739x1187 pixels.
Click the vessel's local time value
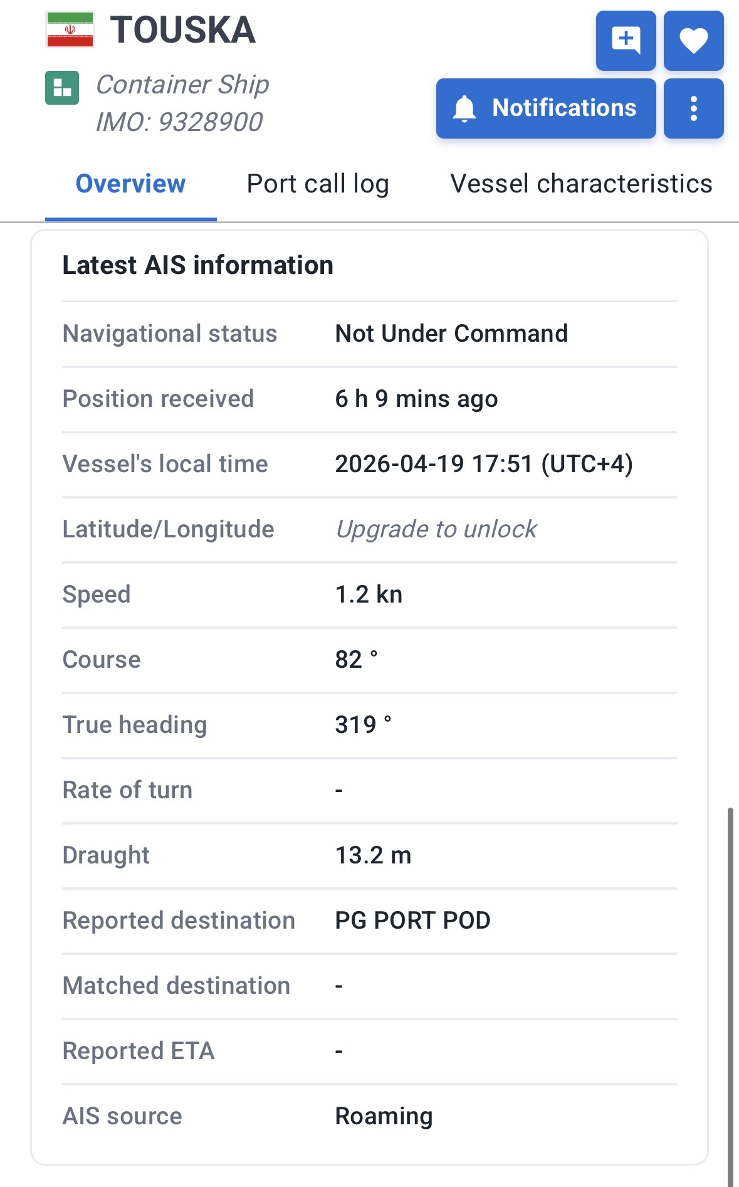click(484, 464)
